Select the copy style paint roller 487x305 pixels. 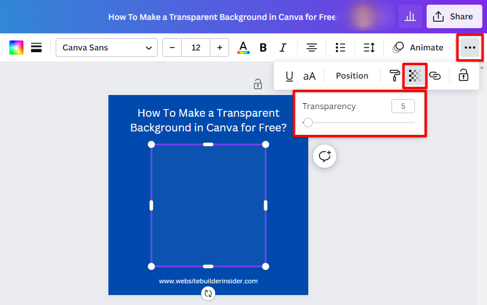[395, 76]
